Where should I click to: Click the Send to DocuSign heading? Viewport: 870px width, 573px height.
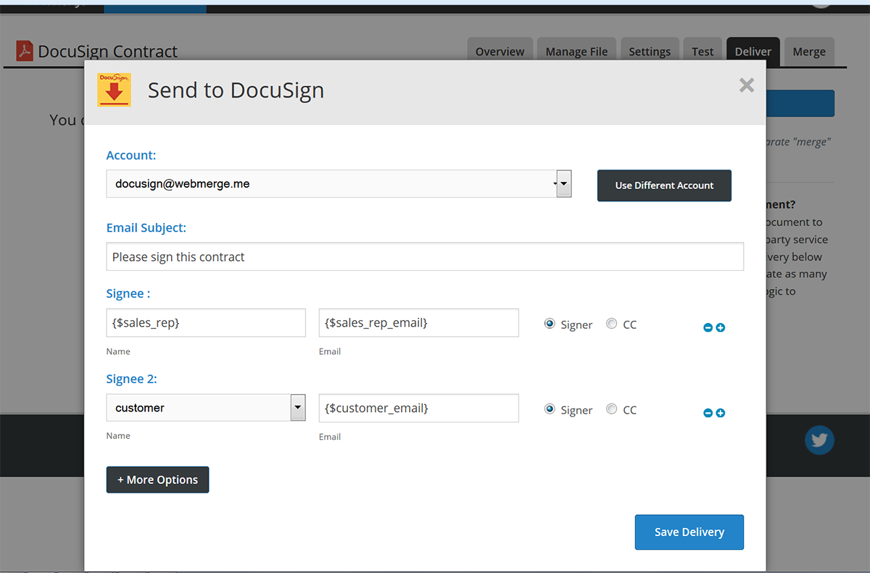(236, 90)
